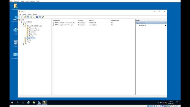
Task: Click the green link icon in toolbar
Action: 43,17
